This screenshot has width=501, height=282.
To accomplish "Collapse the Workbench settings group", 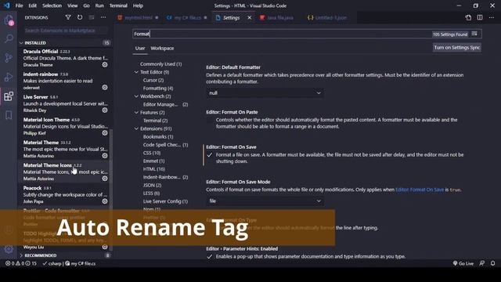I will pyautogui.click(x=136, y=96).
